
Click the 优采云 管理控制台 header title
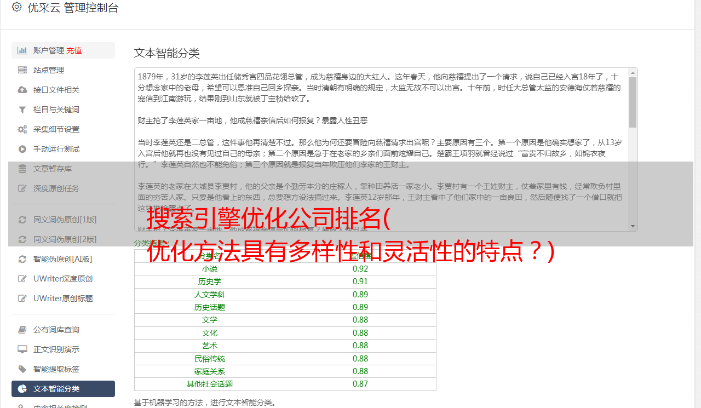[x=73, y=8]
